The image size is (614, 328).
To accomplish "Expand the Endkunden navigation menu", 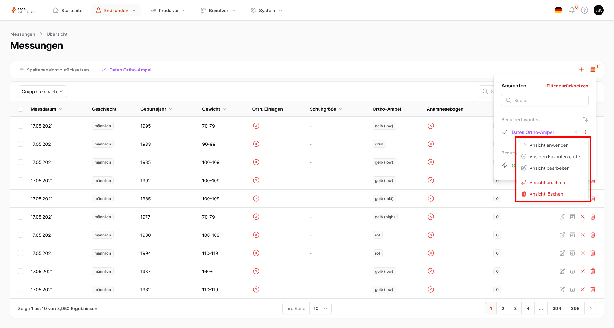I will pos(116,11).
